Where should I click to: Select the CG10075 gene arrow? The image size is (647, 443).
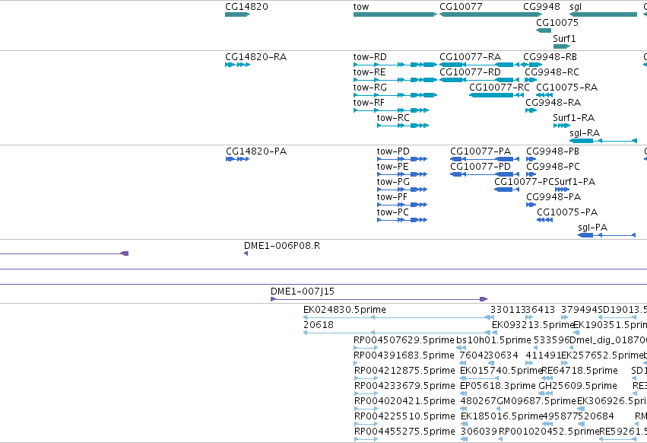[544, 30]
